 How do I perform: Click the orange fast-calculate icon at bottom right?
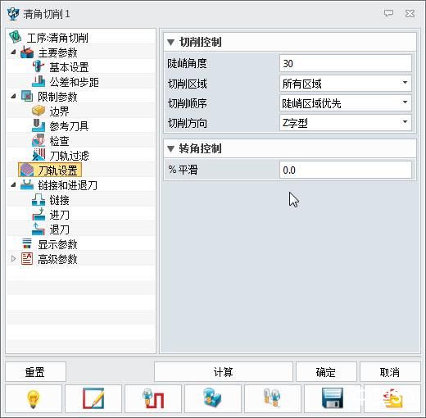click(x=392, y=399)
